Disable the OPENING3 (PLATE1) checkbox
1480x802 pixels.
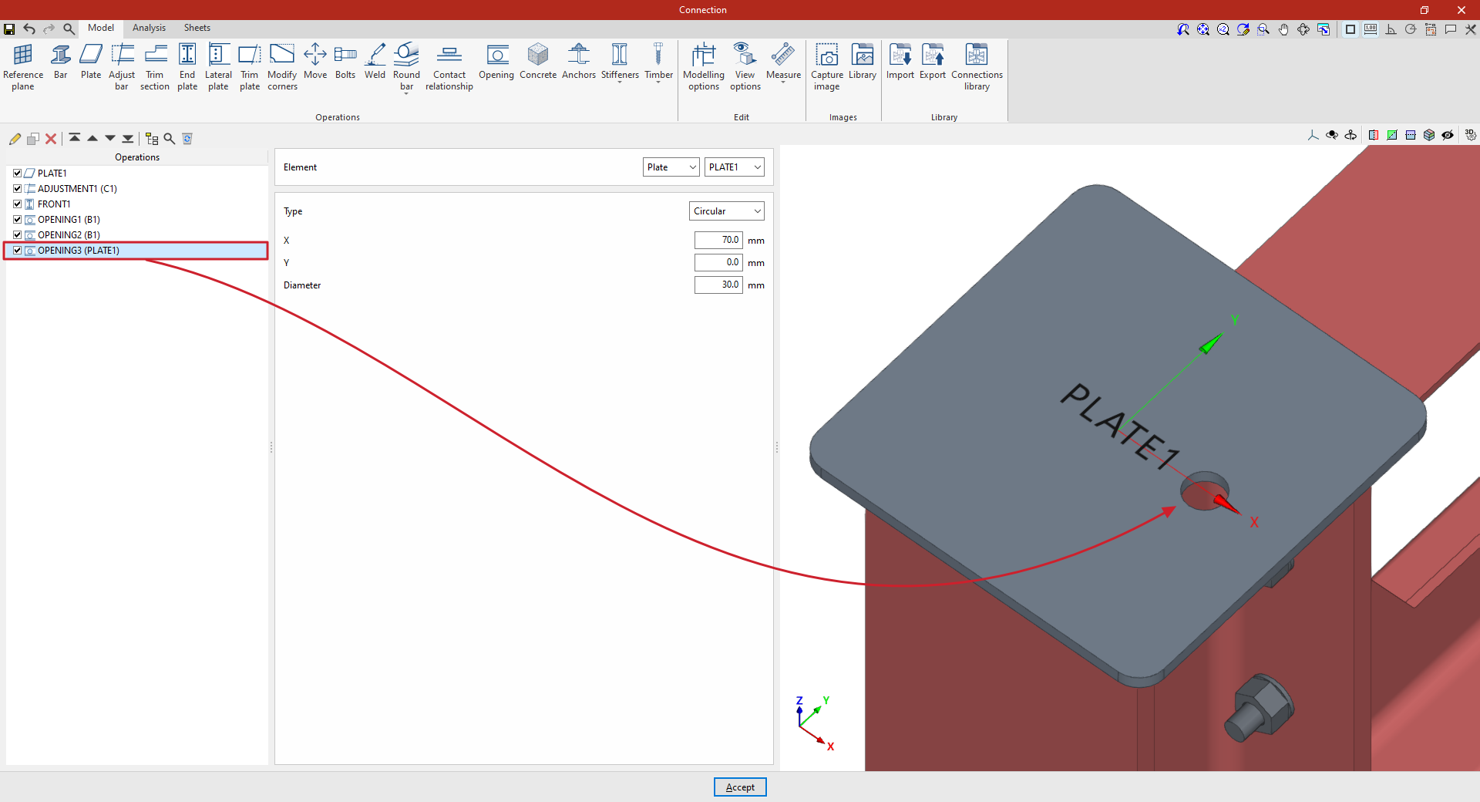[17, 251]
